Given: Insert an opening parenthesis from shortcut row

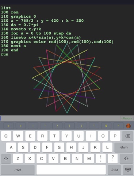Looking at the screenshot, I should 69,126.
